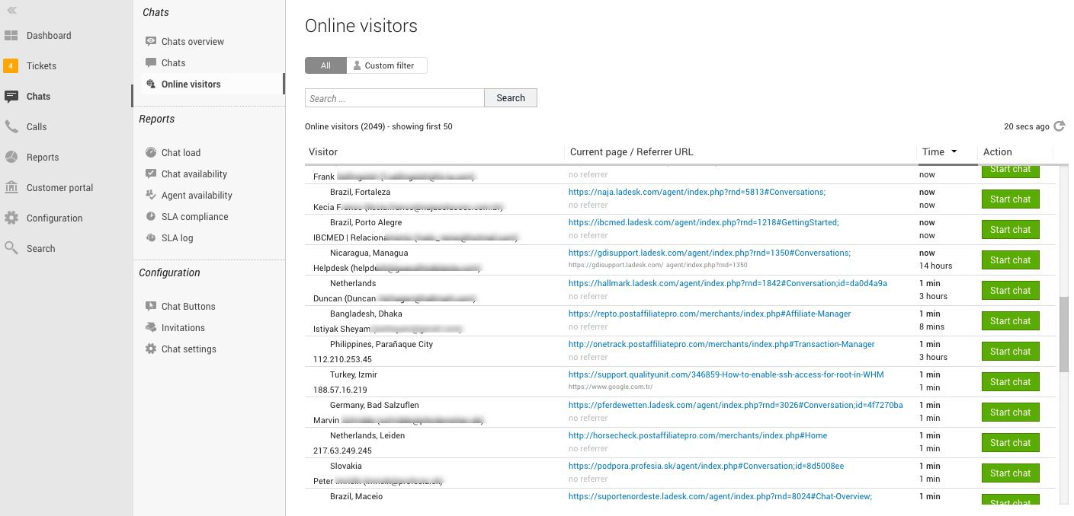This screenshot has height=516, width=1074.
Task: Open the hallmark.ladesk.com conversation link
Action: pyautogui.click(x=728, y=283)
